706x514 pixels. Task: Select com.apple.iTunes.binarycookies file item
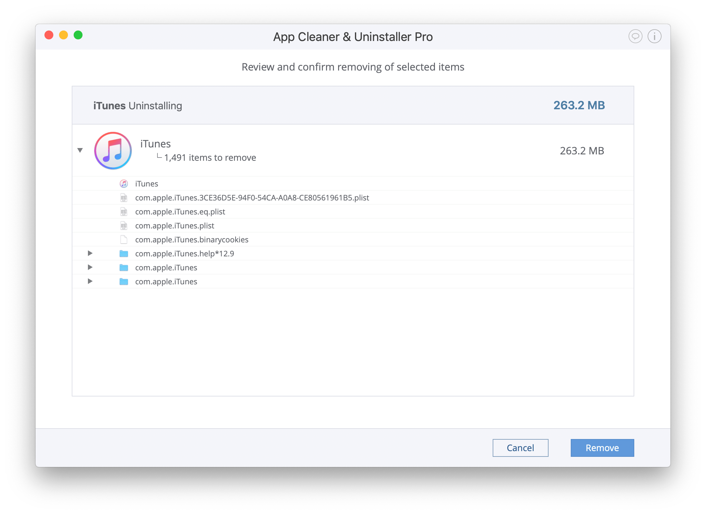coord(191,239)
